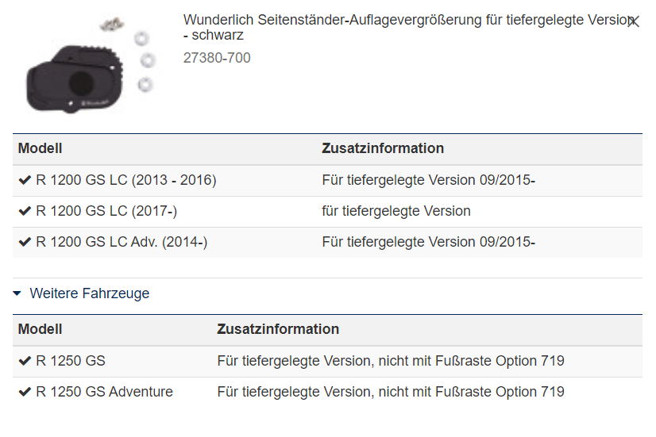Click checkmark beside R 1250 GS Adventure
The height and width of the screenshot is (437, 656).
[x=25, y=393]
